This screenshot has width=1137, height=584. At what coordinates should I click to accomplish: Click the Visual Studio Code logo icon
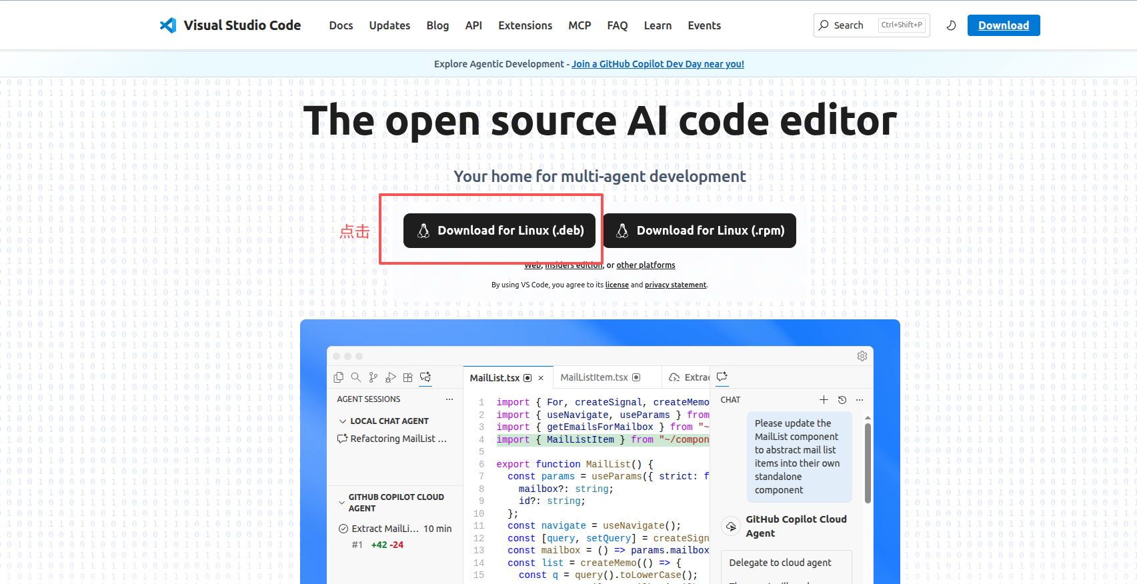pos(168,25)
